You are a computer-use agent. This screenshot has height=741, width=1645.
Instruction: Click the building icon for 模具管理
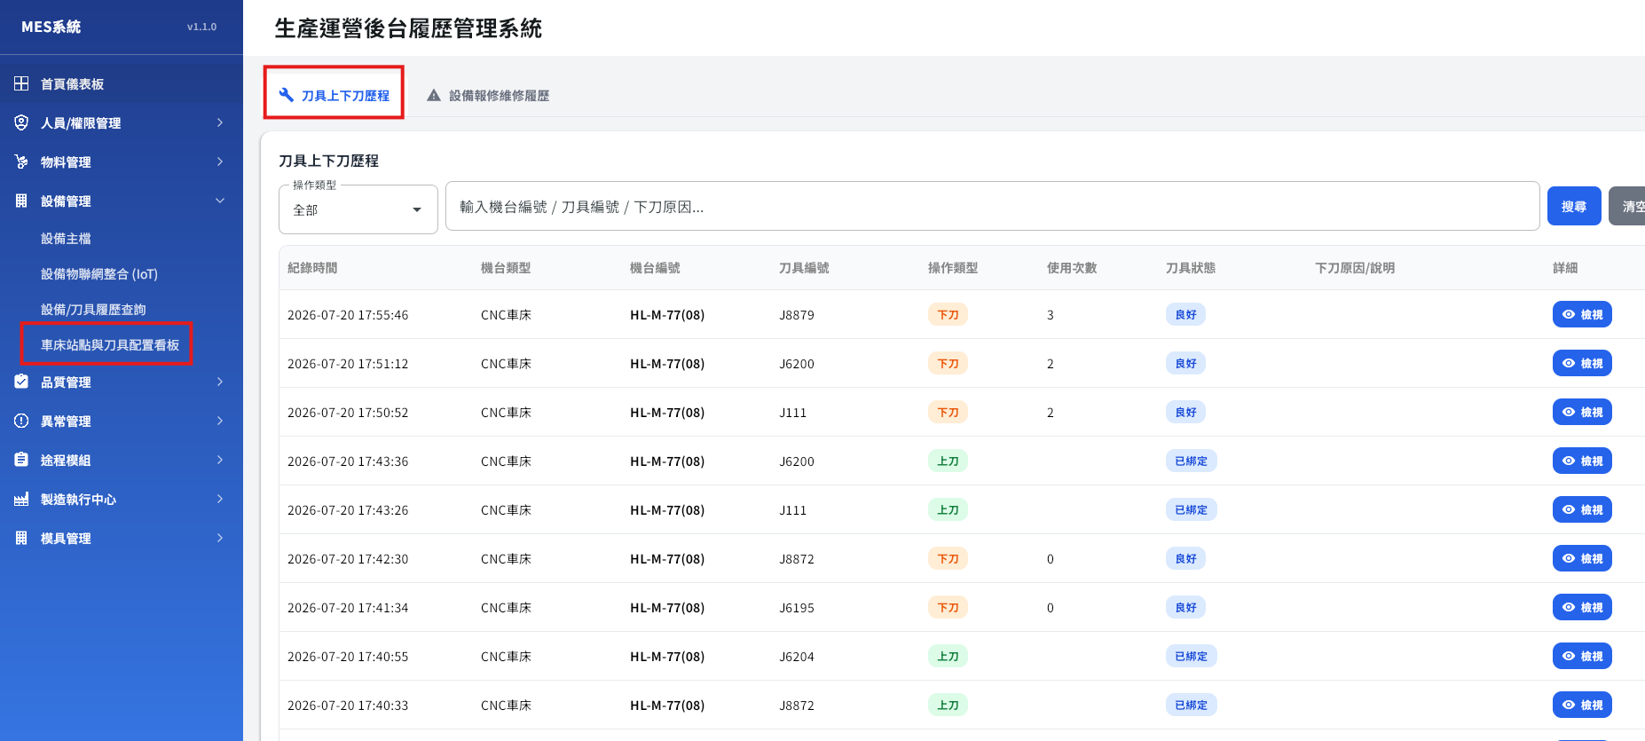tap(21, 538)
